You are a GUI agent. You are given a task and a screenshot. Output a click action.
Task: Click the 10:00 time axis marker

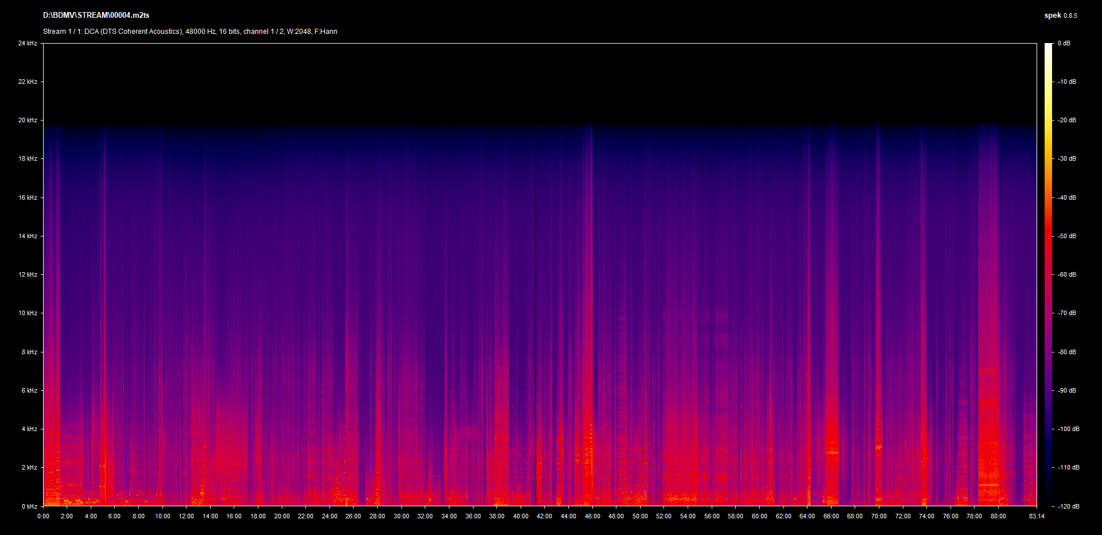coord(162,516)
